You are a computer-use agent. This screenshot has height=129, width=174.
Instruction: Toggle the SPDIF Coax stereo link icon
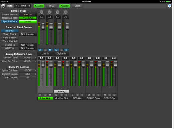click(93, 95)
